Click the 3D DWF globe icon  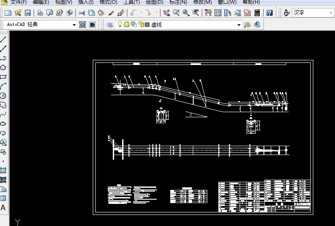click(69, 13)
